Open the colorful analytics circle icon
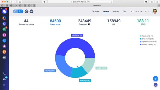Viewport: 160px width, 90px height. point(4,18)
